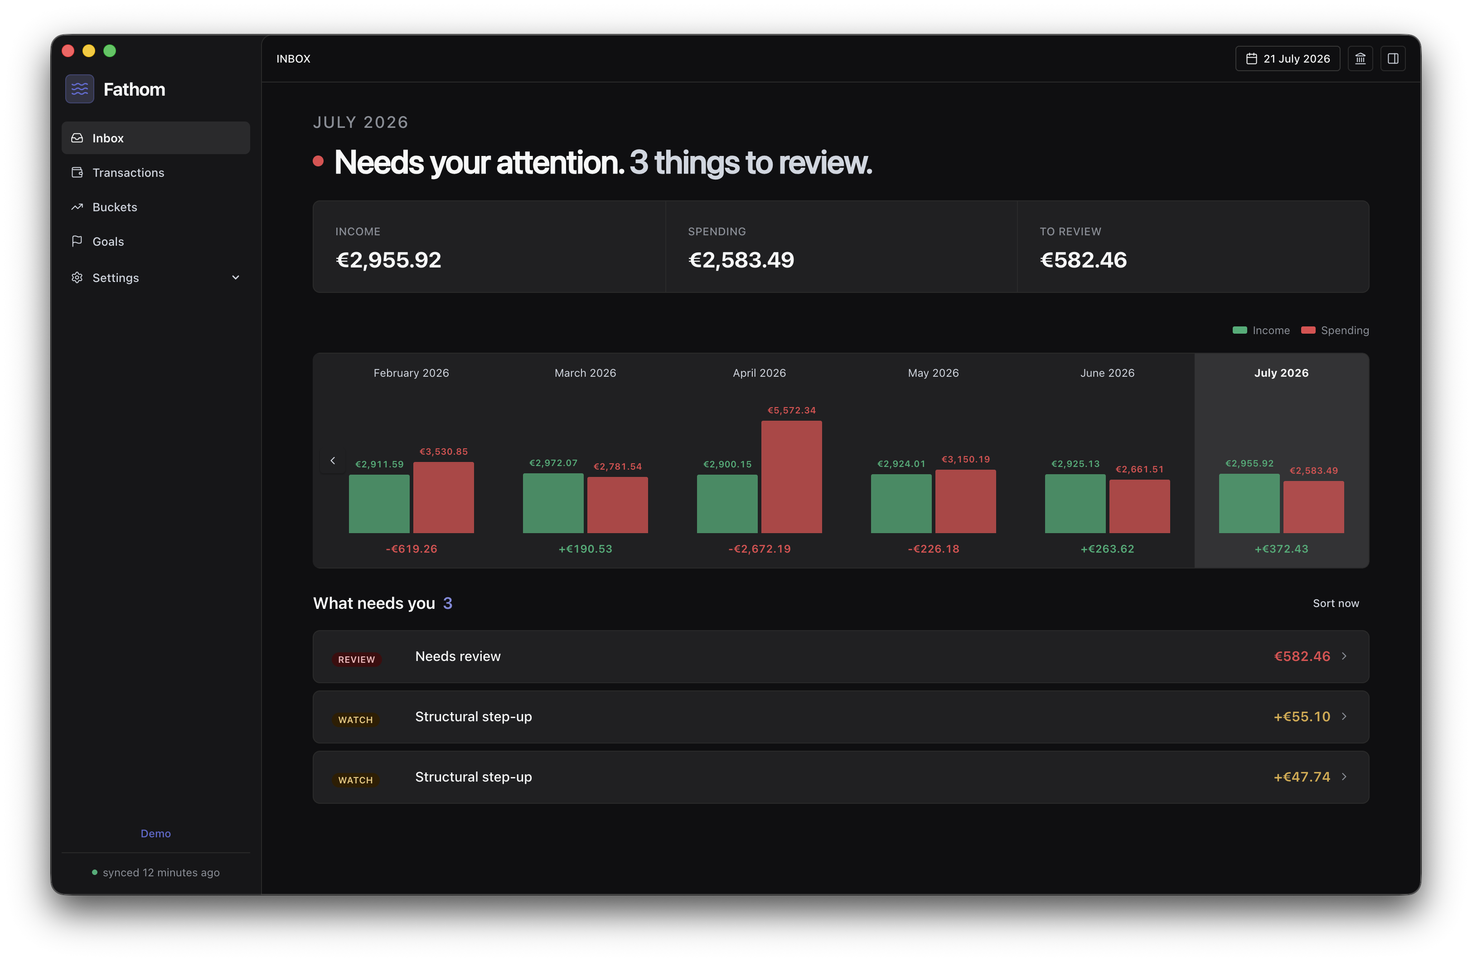Click the JULY 2026 heading above the headline
The image size is (1472, 962).
pos(361,122)
